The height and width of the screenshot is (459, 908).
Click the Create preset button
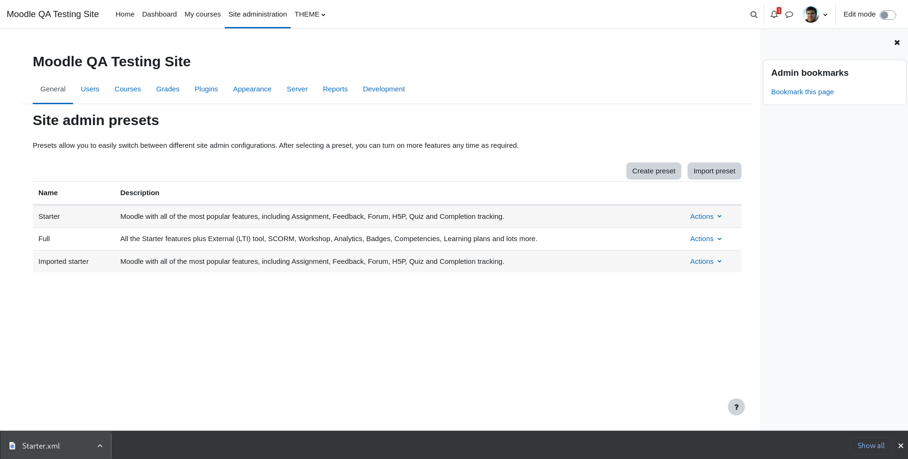click(x=653, y=171)
